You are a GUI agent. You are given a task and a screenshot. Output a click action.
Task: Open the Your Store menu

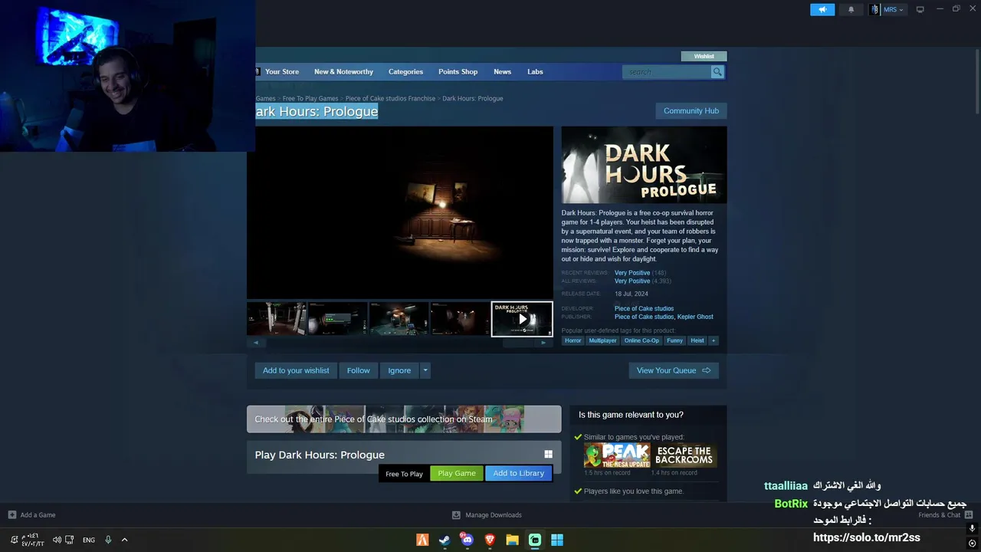click(x=281, y=72)
